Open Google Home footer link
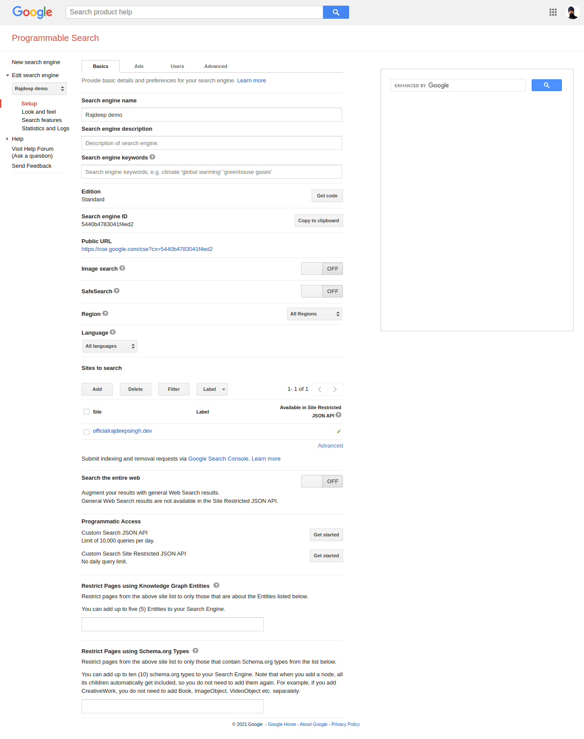The height and width of the screenshot is (739, 584). [282, 724]
